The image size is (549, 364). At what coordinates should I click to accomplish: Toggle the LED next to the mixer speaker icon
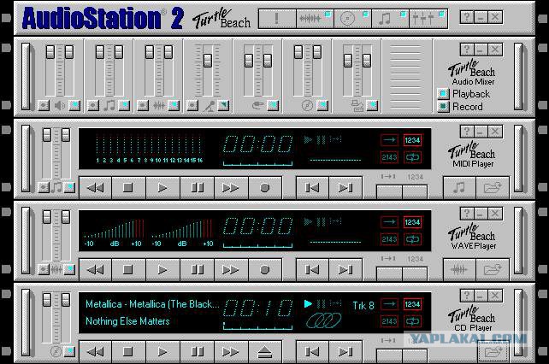point(74,105)
